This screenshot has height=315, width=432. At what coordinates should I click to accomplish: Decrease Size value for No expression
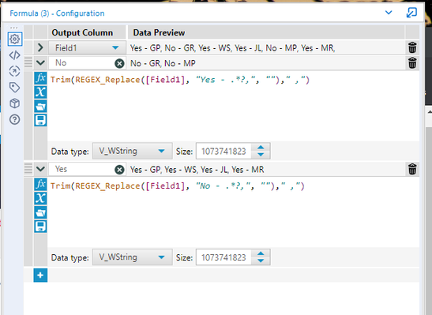261,155
